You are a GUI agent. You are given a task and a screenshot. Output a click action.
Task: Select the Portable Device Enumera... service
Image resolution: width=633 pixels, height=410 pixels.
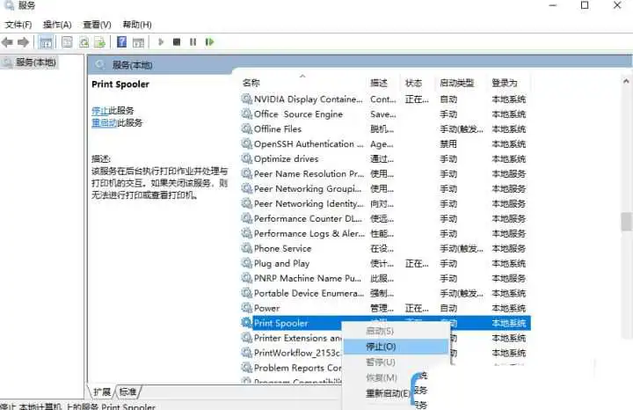click(309, 293)
